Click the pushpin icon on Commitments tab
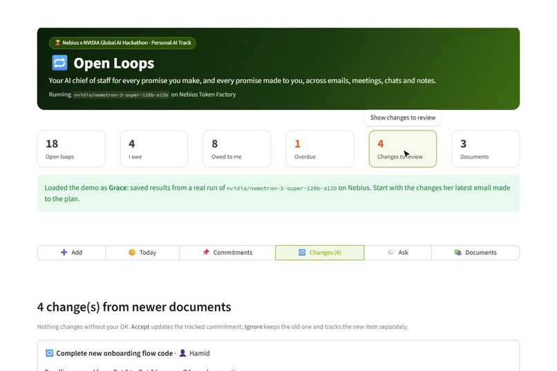Image resolution: width=557 pixels, height=371 pixels. pos(206,252)
